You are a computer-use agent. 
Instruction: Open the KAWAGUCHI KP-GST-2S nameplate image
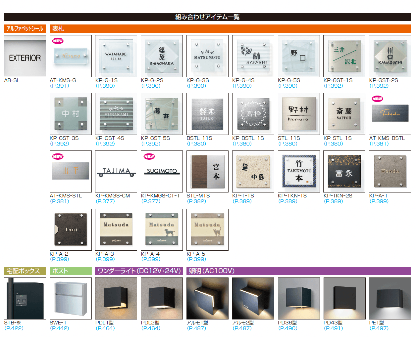tap(390, 56)
